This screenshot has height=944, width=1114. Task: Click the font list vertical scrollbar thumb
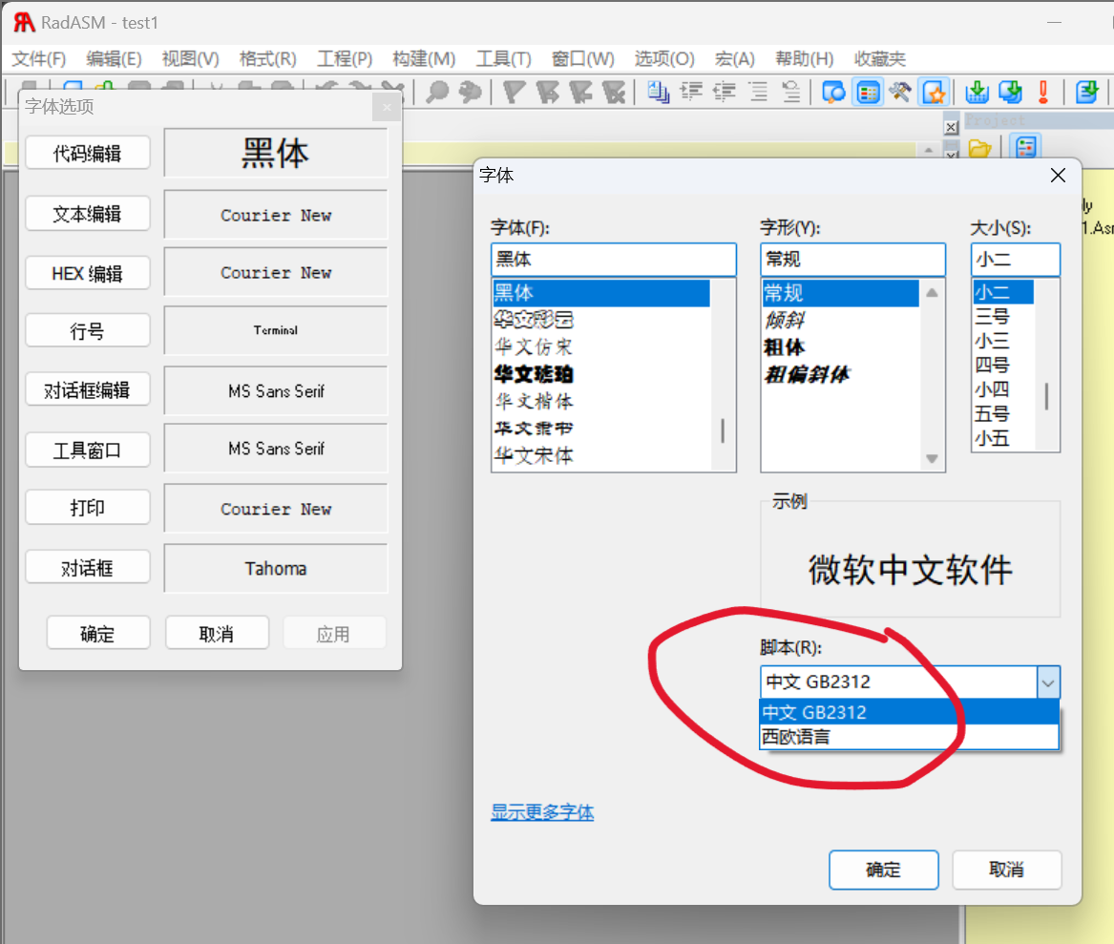(x=723, y=430)
